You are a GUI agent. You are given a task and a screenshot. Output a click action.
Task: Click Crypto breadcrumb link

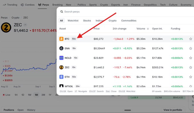(15, 18)
